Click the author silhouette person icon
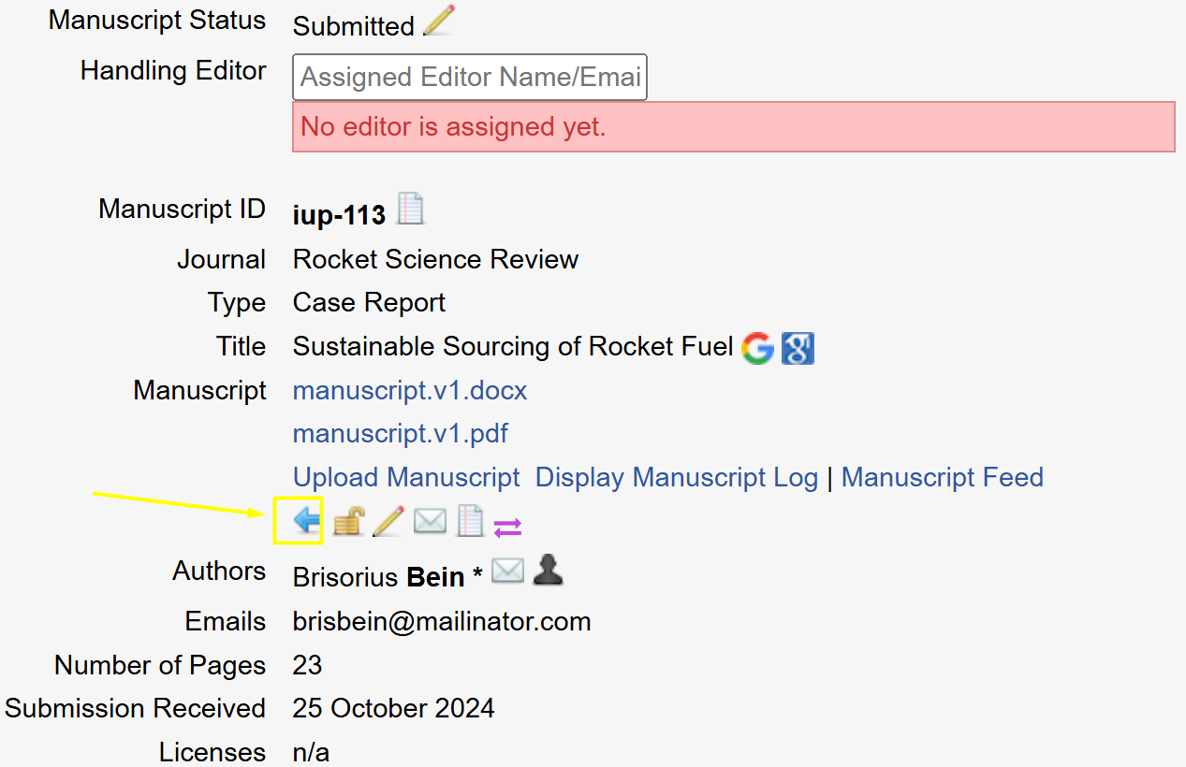The image size is (1186, 767). tap(548, 571)
